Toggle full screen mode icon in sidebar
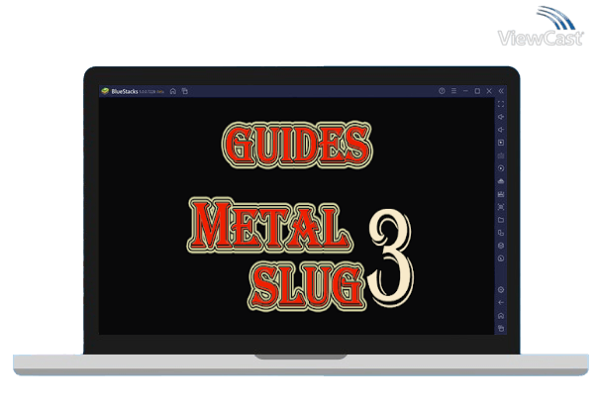The width and height of the screenshot is (596, 410). tap(501, 104)
